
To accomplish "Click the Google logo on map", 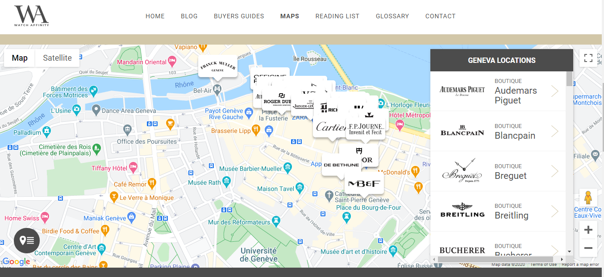I will click(x=16, y=262).
